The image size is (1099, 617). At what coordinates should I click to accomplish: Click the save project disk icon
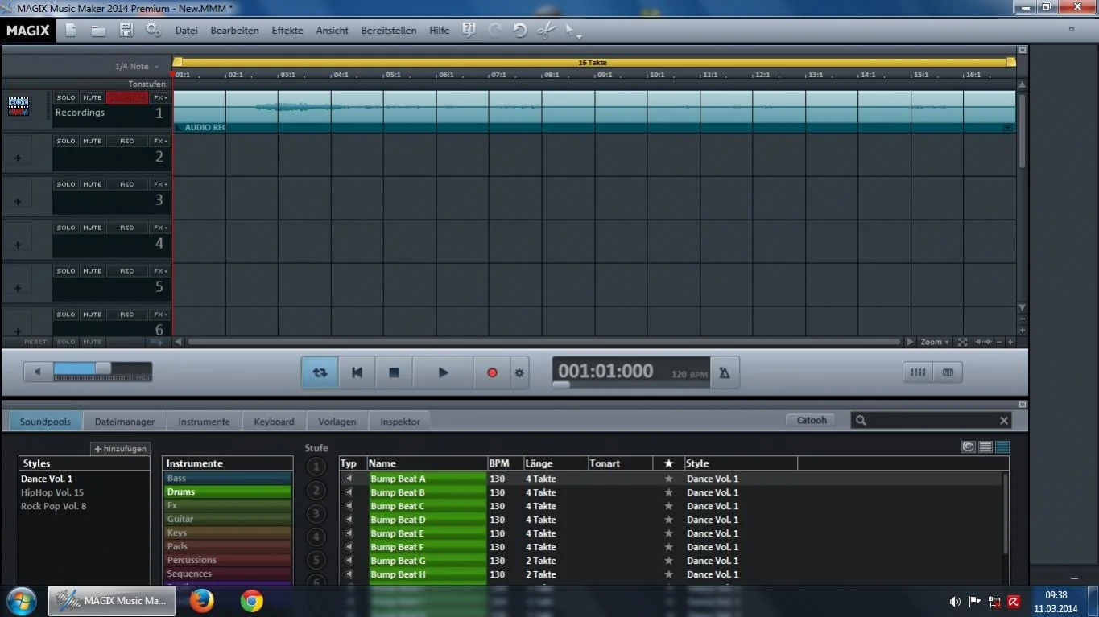click(x=126, y=30)
